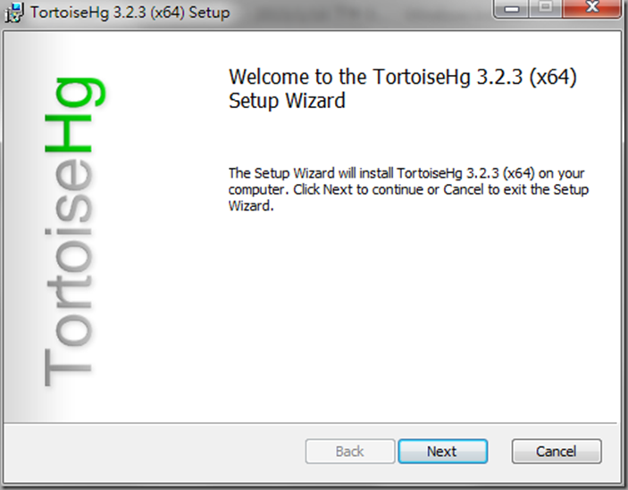Click the paragraph line starting The Setup Wizard will install
Viewport: 628px width, 490px height.
point(406,174)
